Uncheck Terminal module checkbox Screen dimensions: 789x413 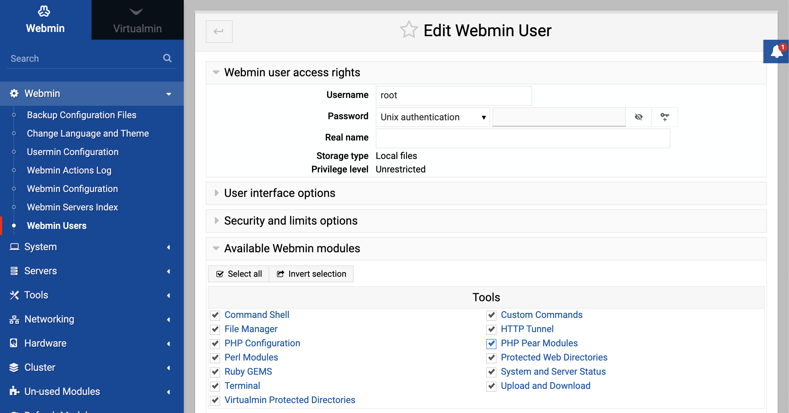point(215,386)
